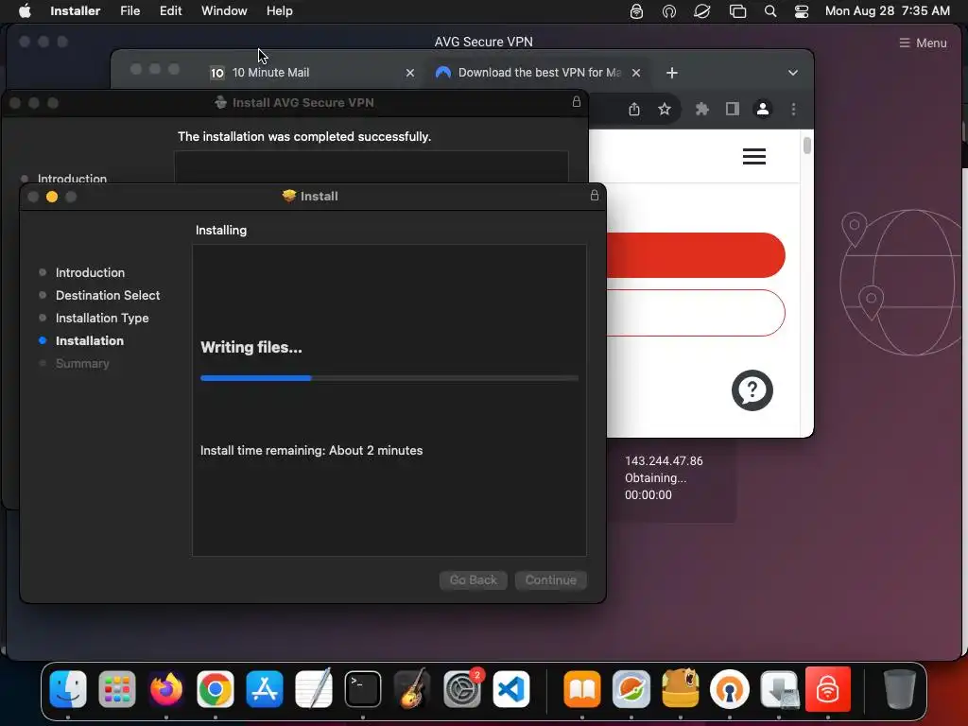Open a new browser tab
The image size is (968, 726).
[672, 73]
